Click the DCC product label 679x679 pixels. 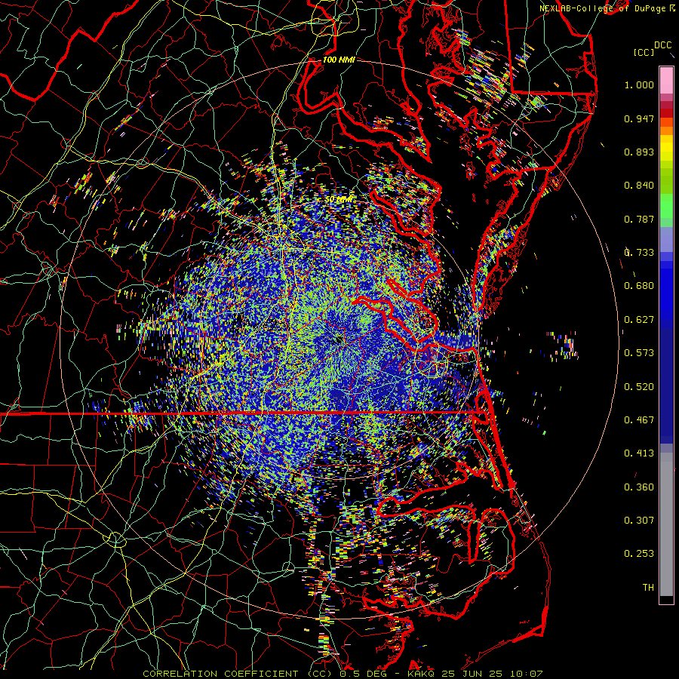click(x=662, y=45)
